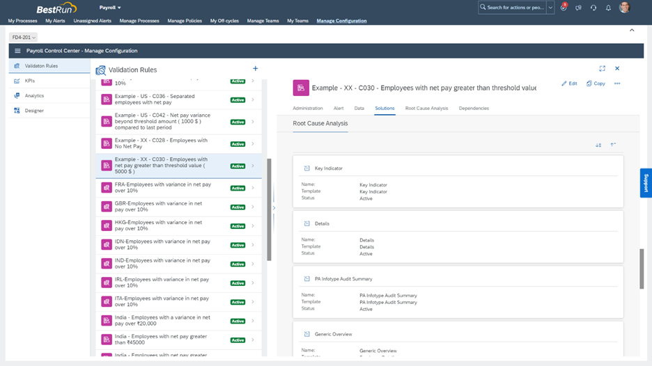Toggle the hamburger navigation menu icon
The image size is (652, 366).
18,51
